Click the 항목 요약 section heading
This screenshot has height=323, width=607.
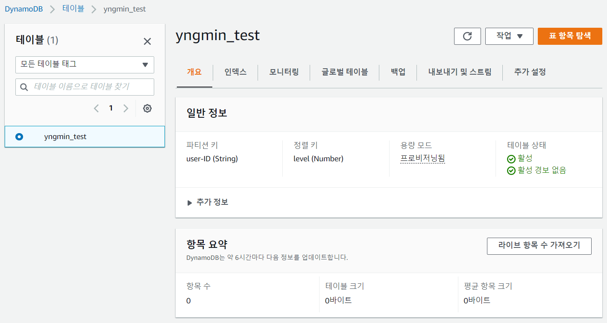[x=207, y=244]
